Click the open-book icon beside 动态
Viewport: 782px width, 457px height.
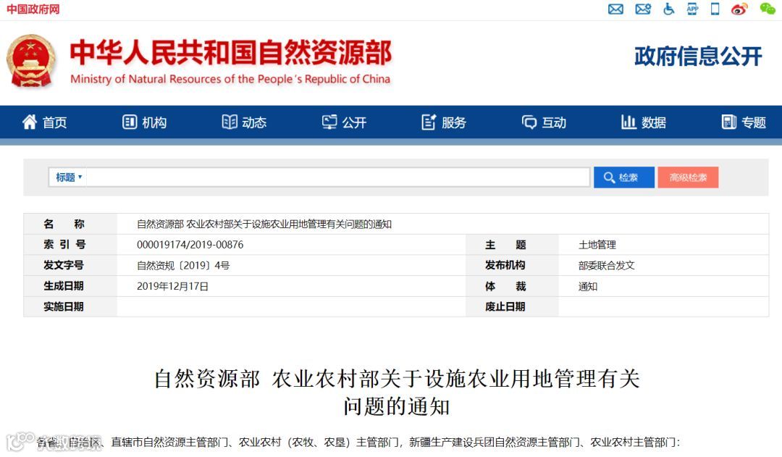pyautogui.click(x=230, y=122)
